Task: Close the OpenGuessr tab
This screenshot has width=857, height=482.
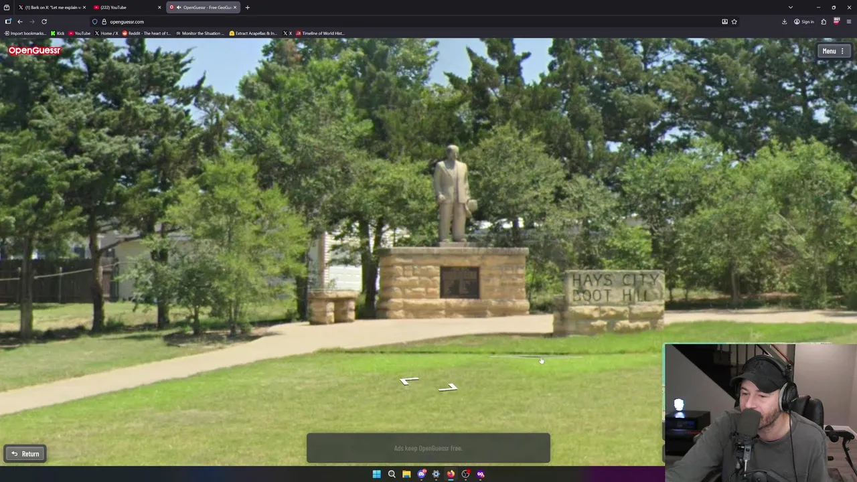Action: point(235,7)
